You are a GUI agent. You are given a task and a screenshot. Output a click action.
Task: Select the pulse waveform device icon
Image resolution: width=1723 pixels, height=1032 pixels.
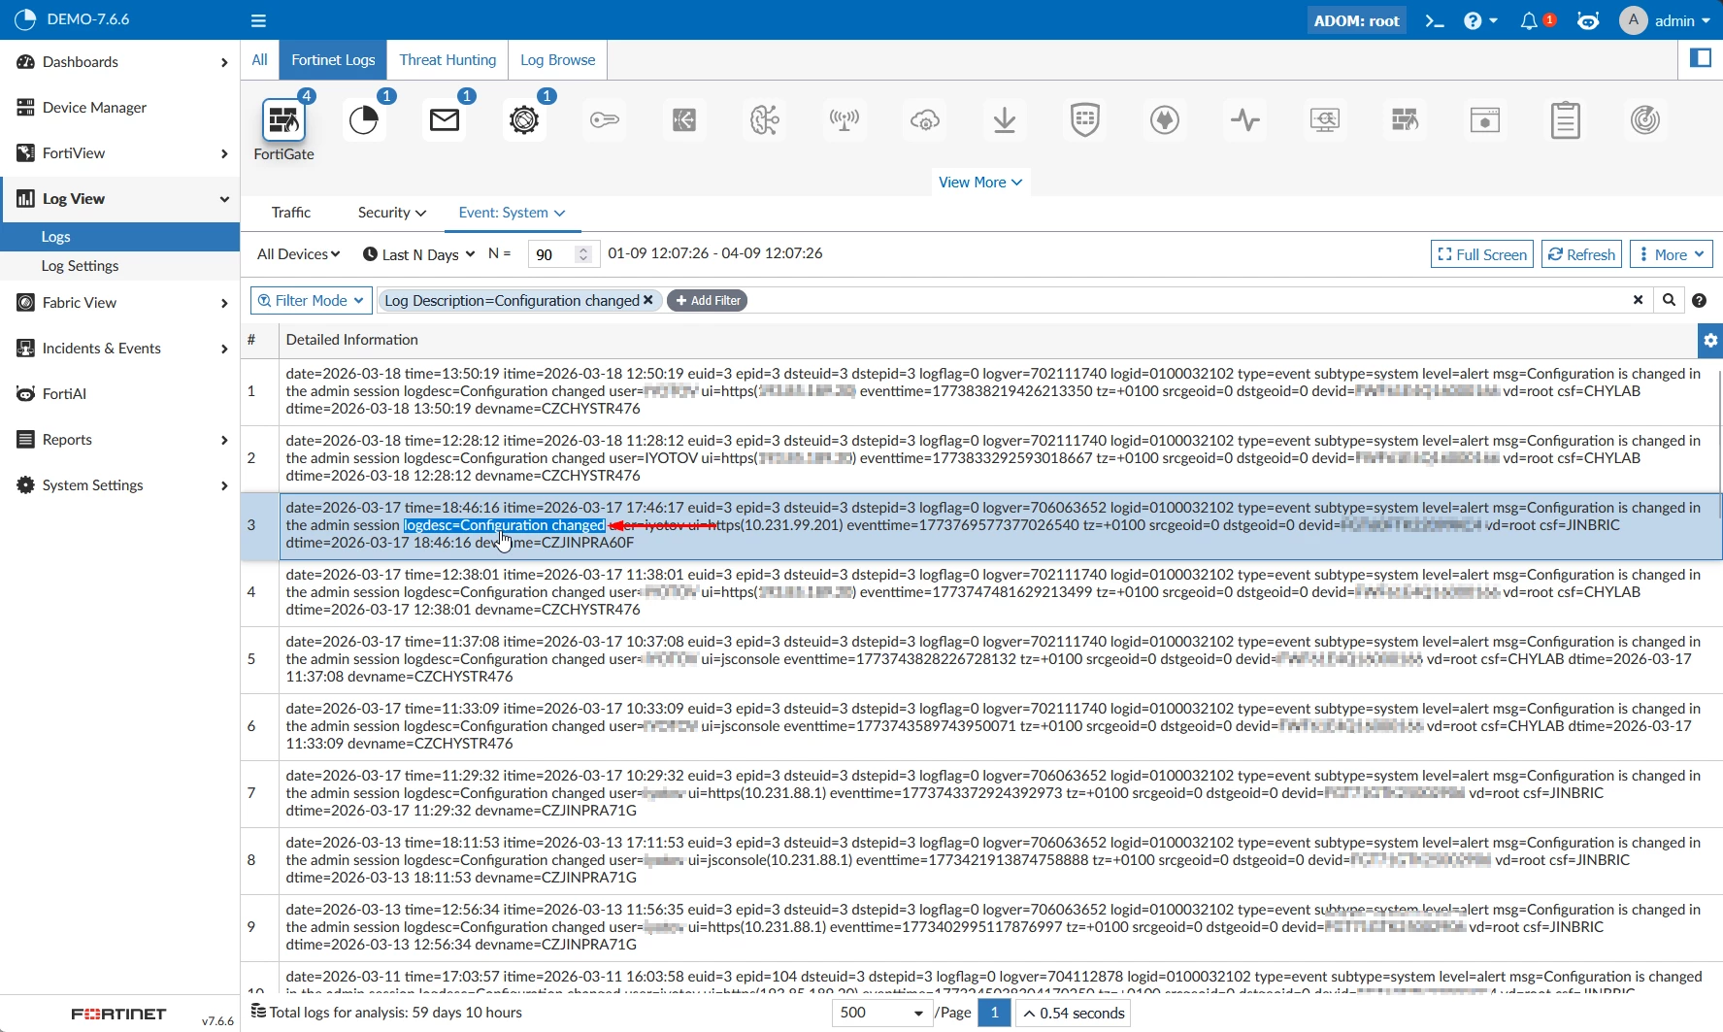tap(1245, 120)
